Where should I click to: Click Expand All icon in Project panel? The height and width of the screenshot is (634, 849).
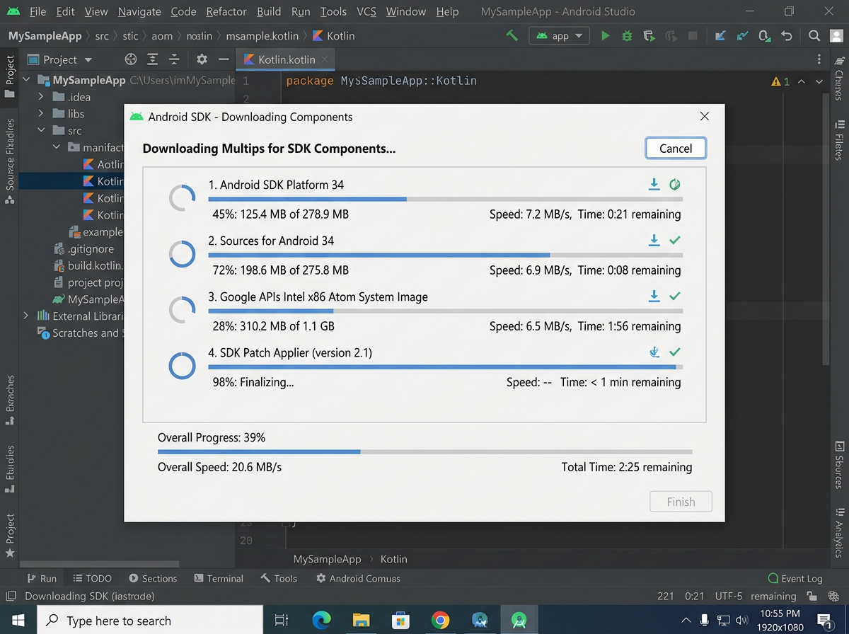(x=152, y=59)
